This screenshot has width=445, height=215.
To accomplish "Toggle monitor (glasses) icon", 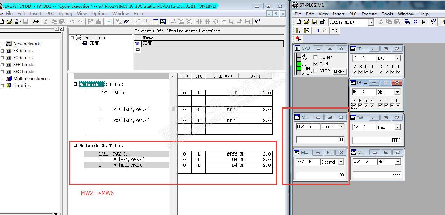I will [x=127, y=22].
